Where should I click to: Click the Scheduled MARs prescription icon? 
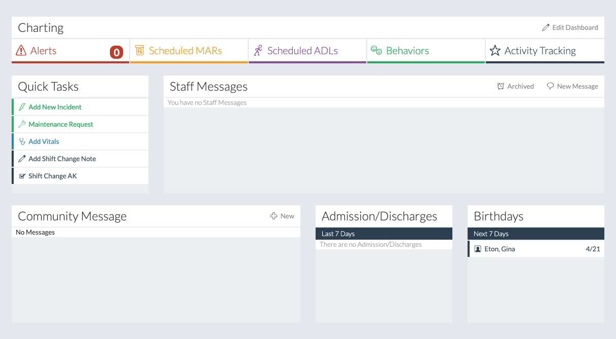[140, 51]
